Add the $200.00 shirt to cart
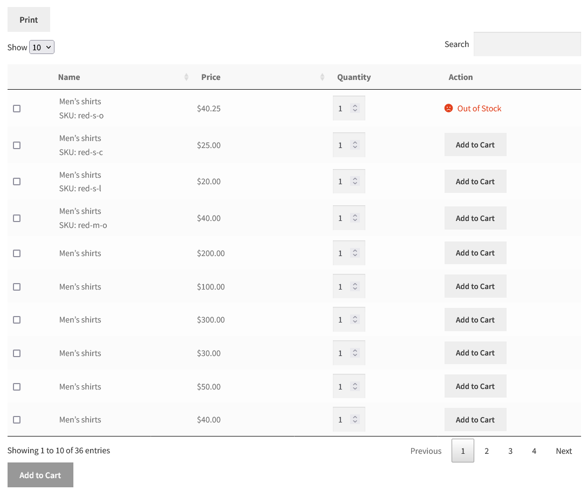The image size is (587, 490). (475, 253)
